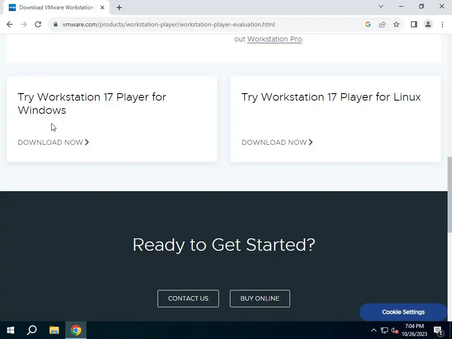Click the page vertical scrollbar thumb
The height and width of the screenshot is (339, 452).
click(450, 194)
